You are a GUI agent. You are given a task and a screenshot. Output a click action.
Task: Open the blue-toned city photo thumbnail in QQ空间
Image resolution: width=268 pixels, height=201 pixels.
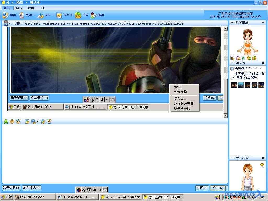click(241, 85)
